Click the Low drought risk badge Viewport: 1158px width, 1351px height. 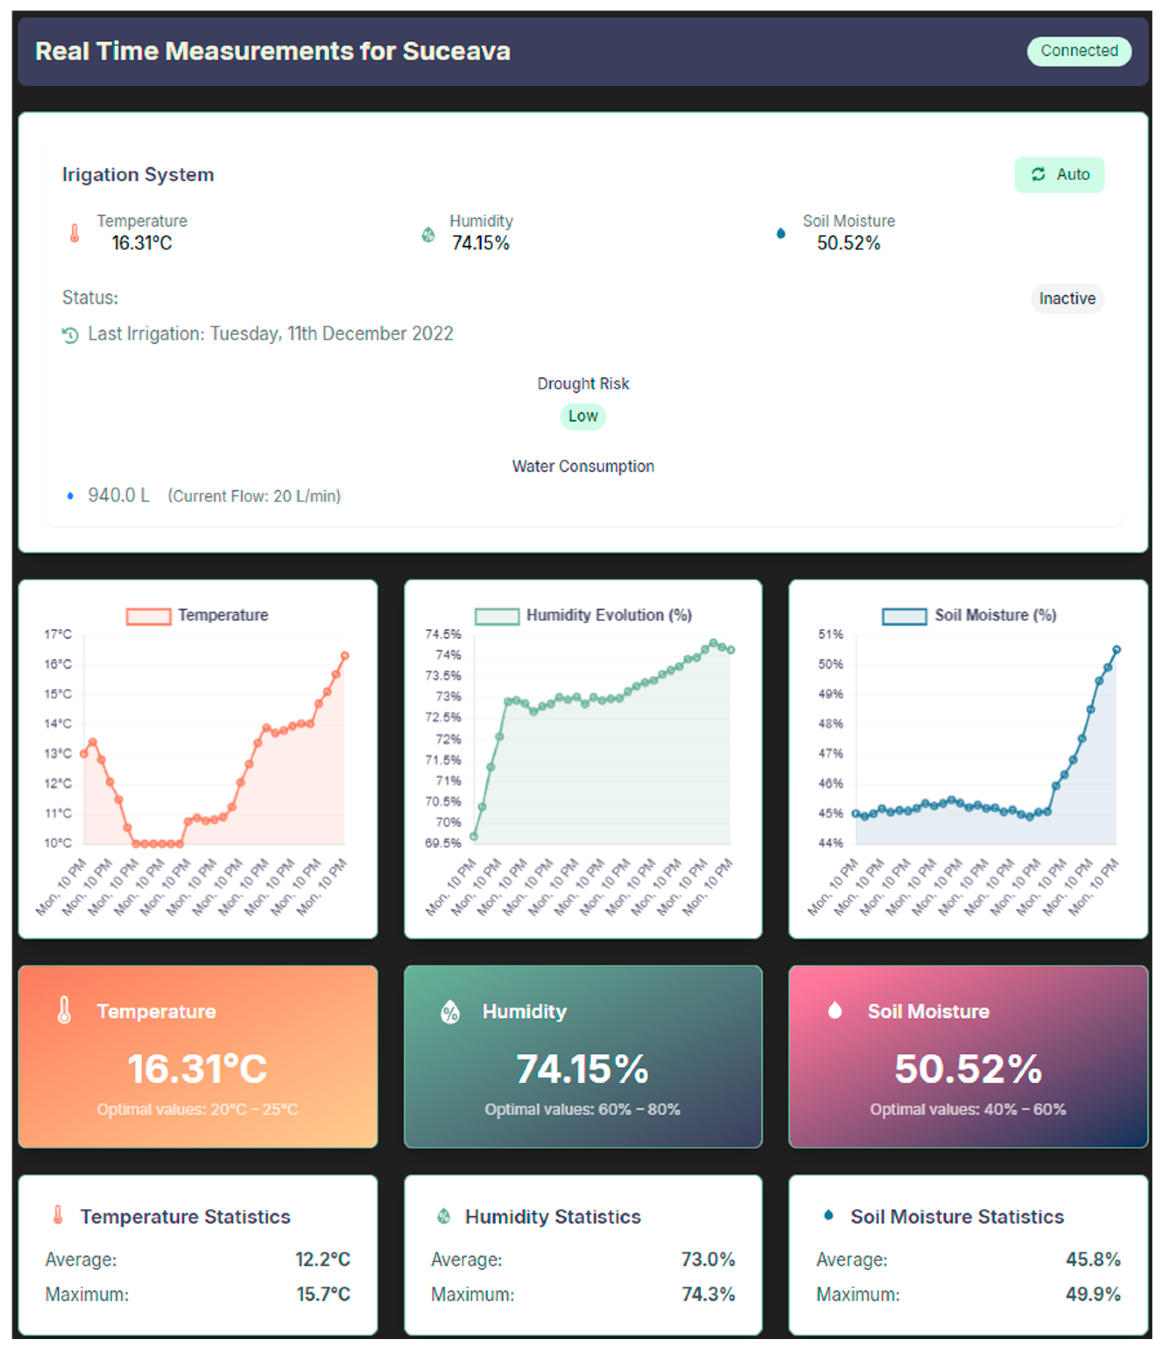(583, 416)
